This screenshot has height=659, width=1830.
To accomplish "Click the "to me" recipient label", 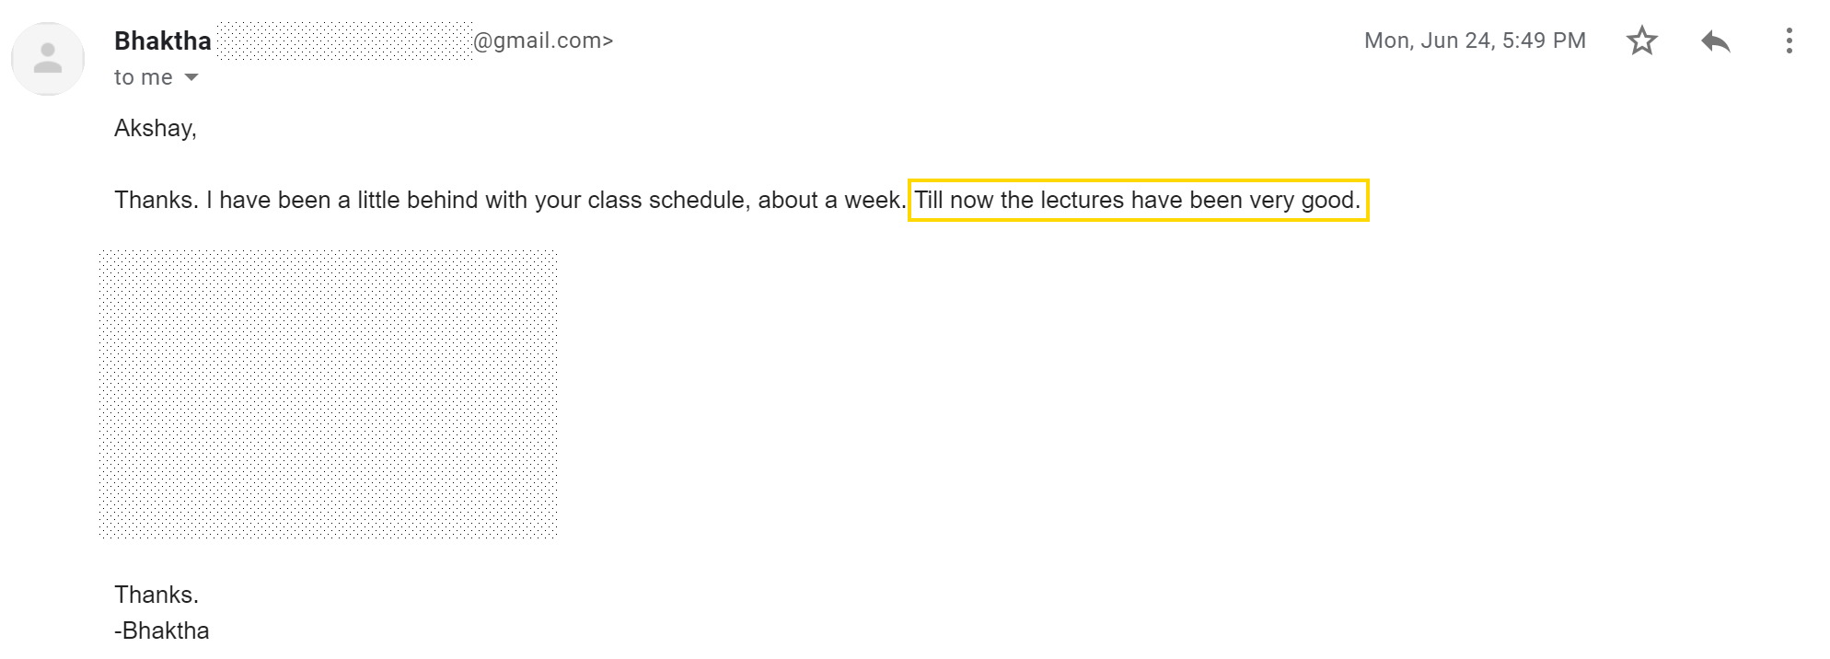I will [x=144, y=77].
